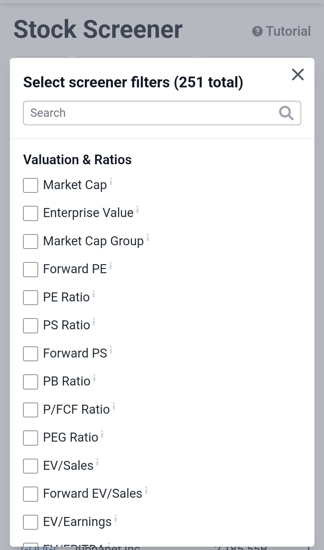Enable the PB Ratio filter
The width and height of the screenshot is (324, 550).
click(30, 382)
